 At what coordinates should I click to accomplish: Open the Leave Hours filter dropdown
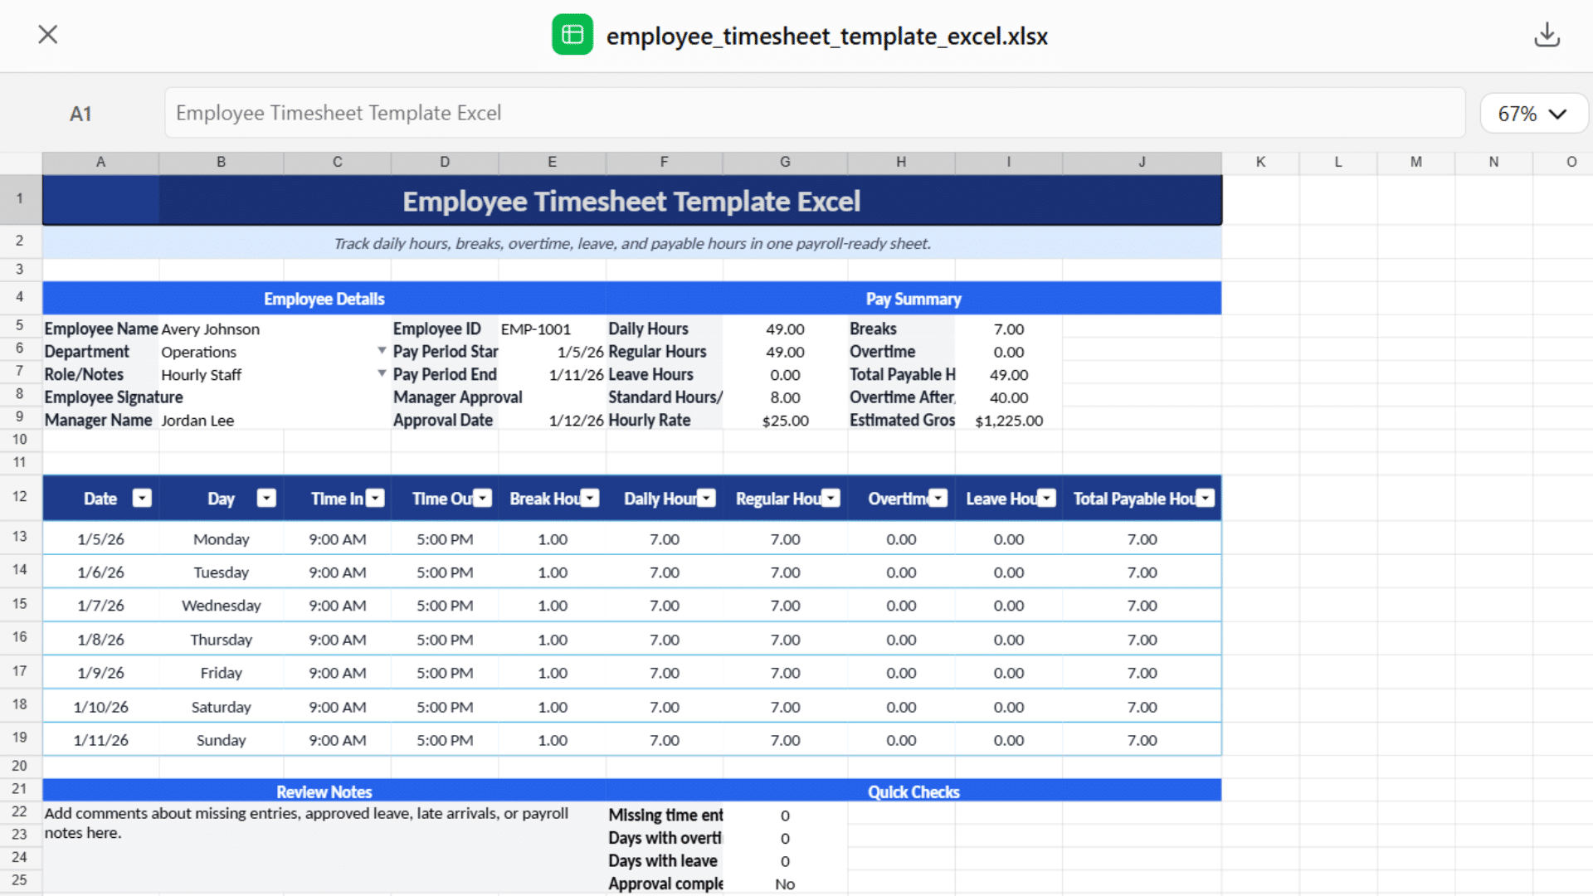coord(1047,498)
